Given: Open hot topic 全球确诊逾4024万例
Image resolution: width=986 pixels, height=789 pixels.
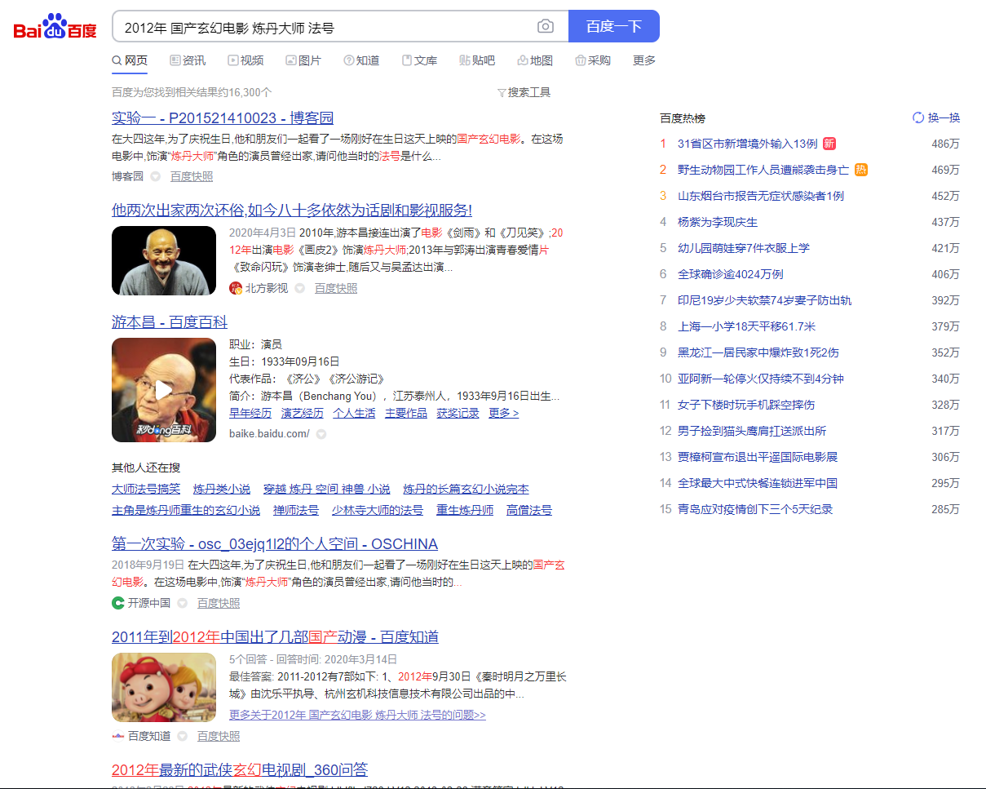Looking at the screenshot, I should pyautogui.click(x=731, y=274).
